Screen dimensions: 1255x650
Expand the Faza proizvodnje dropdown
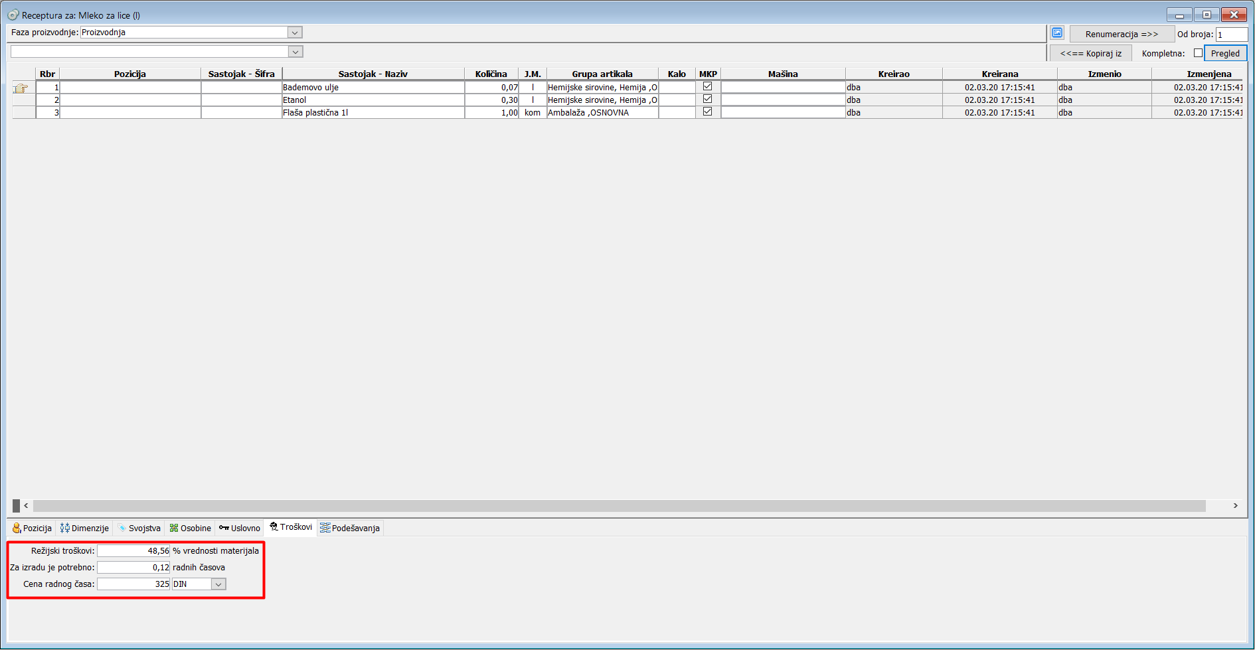tap(295, 33)
